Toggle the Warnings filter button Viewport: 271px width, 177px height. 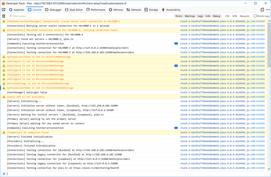(190, 16)
